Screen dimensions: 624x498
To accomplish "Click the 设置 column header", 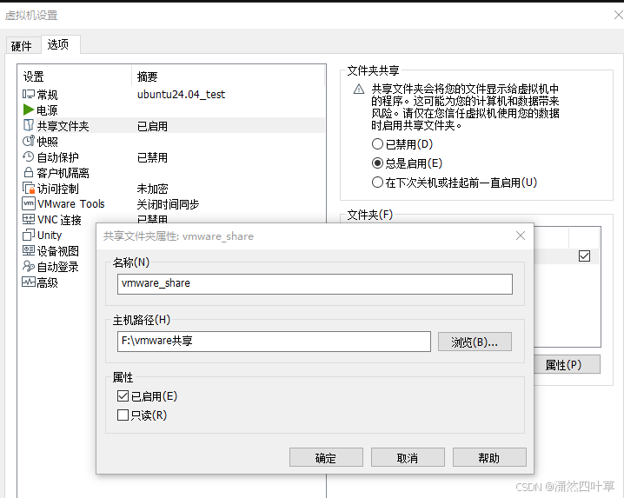I will point(75,76).
